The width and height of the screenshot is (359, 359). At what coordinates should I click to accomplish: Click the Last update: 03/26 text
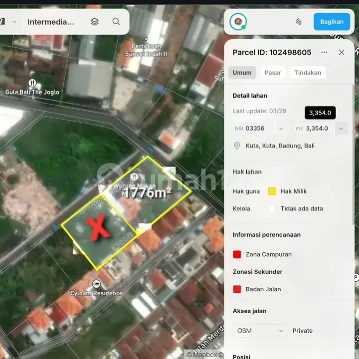(x=259, y=111)
